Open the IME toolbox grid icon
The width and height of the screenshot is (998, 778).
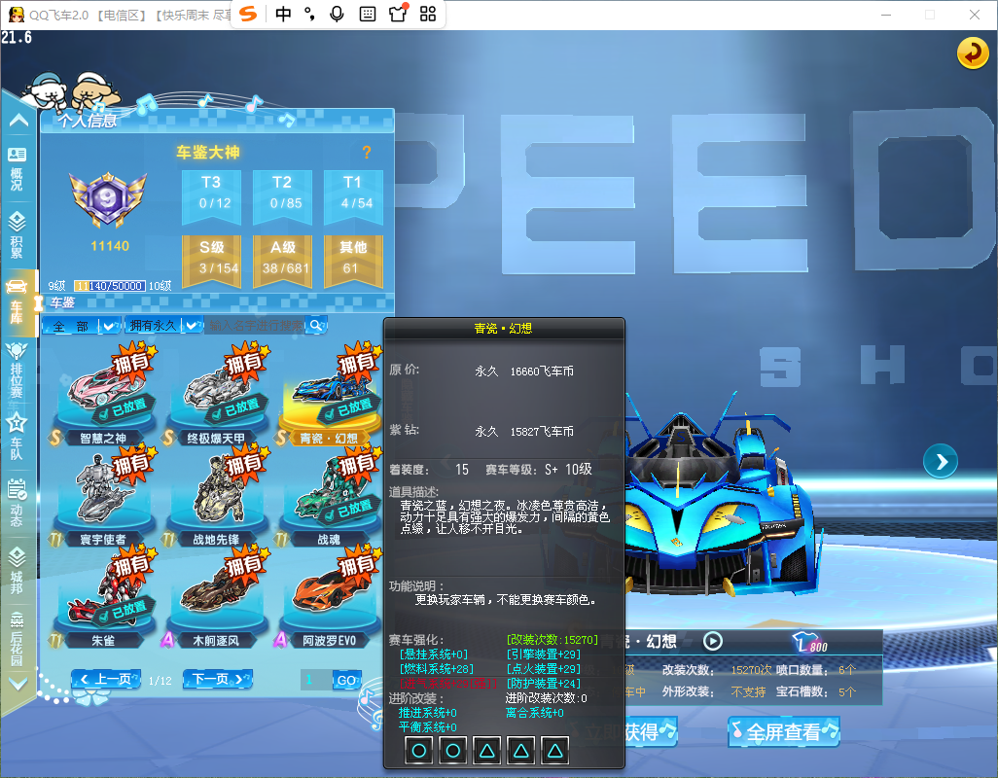[428, 14]
